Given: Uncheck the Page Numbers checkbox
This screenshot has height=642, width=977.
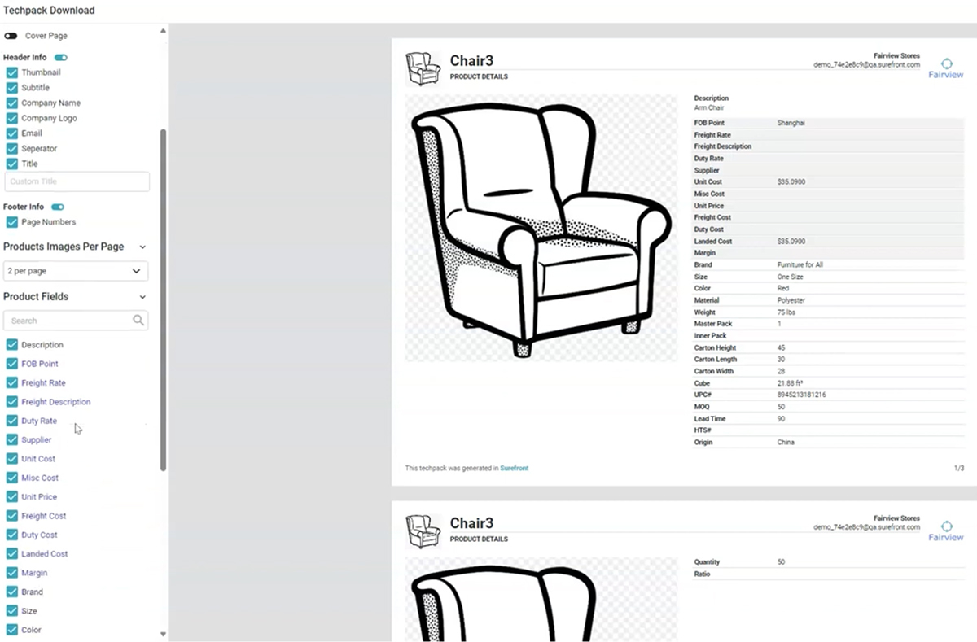Looking at the screenshot, I should (x=11, y=221).
